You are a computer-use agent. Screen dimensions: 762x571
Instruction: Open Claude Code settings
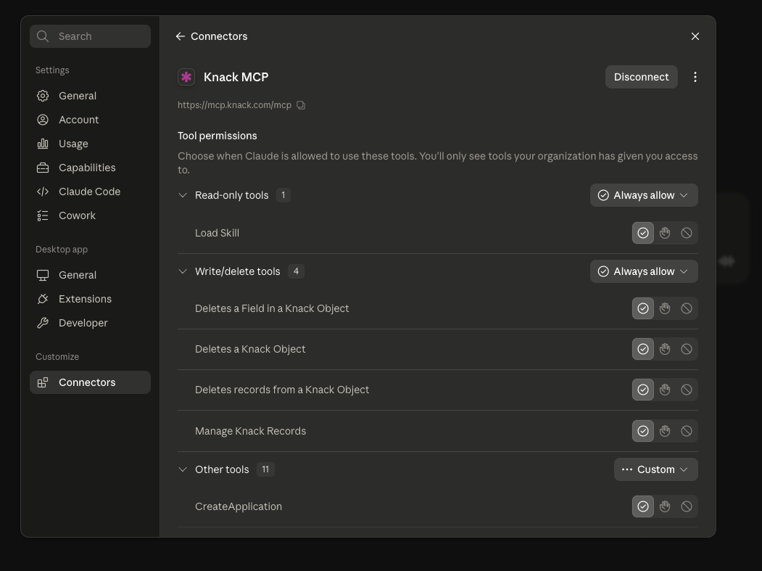[x=90, y=192]
